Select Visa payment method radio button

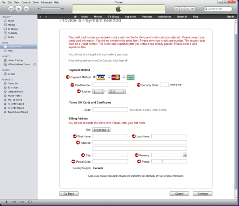pos(94,77)
